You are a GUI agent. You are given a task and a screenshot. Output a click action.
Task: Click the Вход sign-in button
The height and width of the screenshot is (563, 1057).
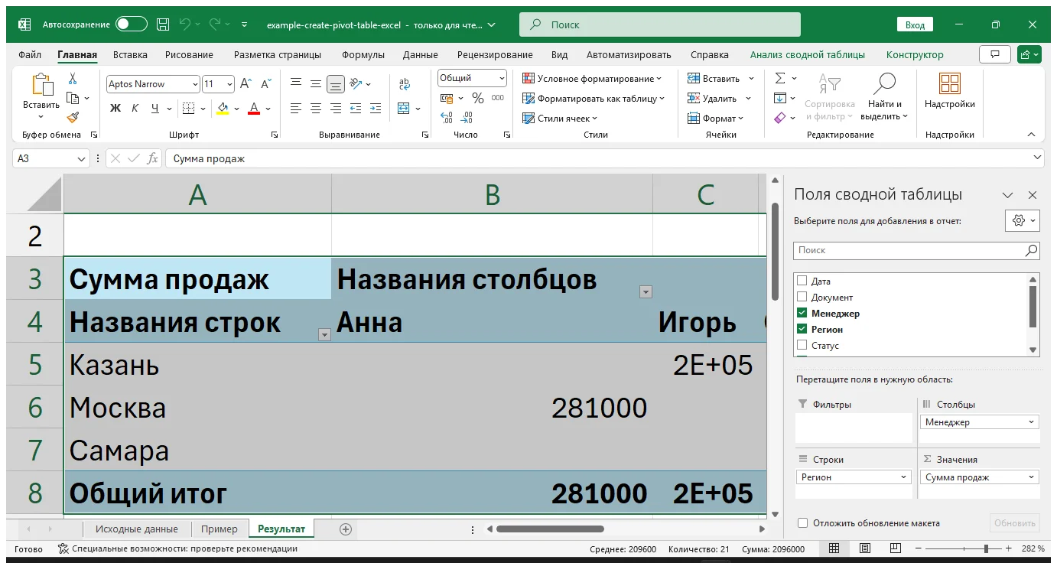[915, 25]
